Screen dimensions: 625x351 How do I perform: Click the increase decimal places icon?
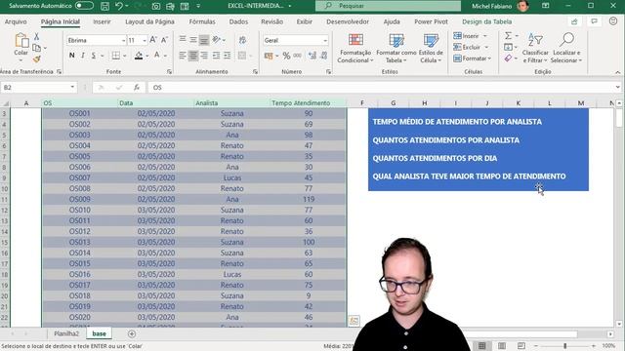pyautogui.click(x=312, y=56)
